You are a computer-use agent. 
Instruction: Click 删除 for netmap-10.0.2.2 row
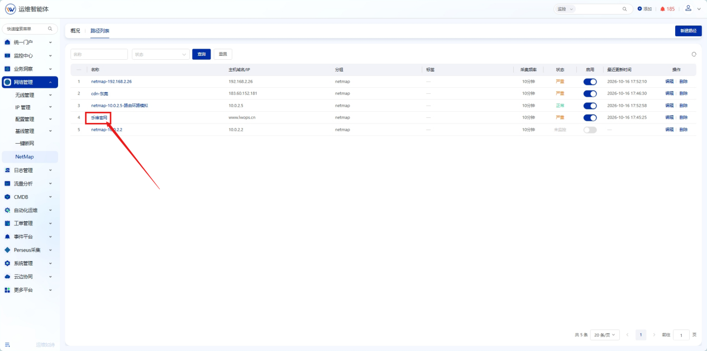click(x=684, y=130)
